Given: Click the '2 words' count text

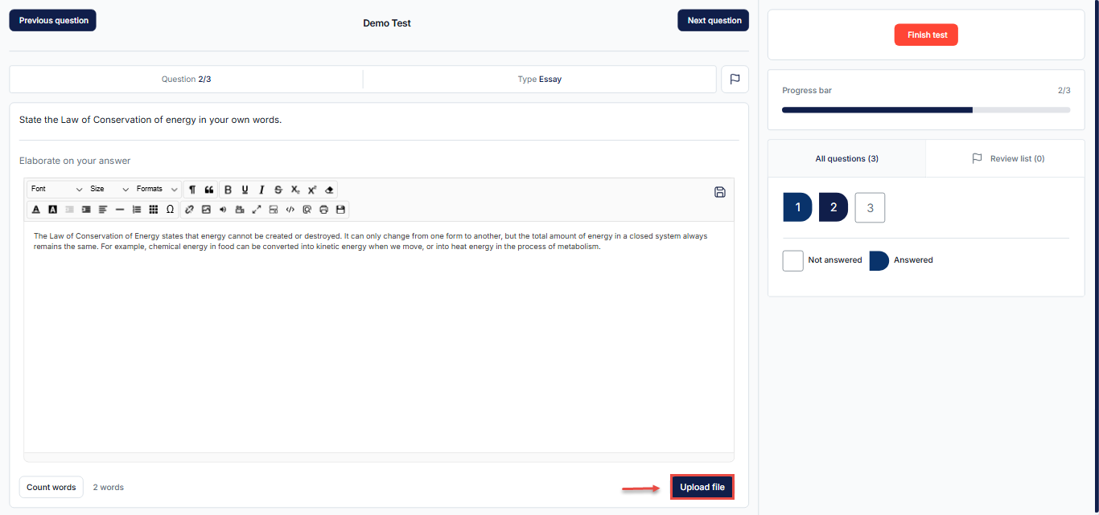Looking at the screenshot, I should click(109, 487).
